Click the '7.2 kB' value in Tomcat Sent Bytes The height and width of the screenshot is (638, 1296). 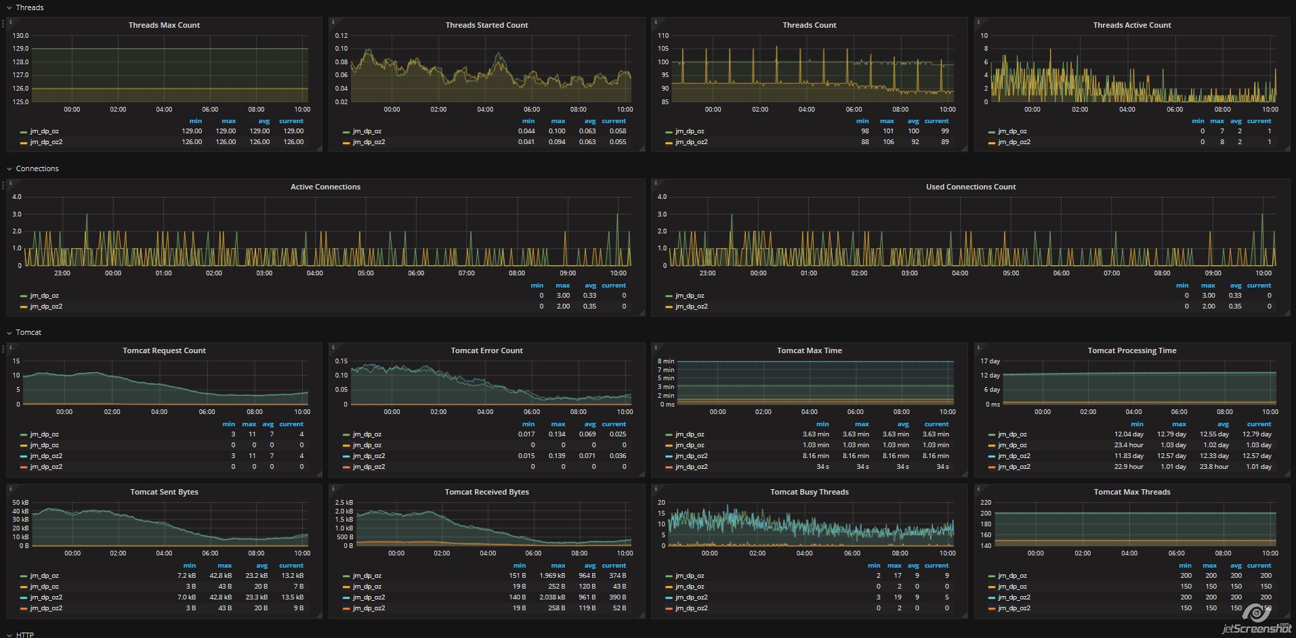(186, 576)
